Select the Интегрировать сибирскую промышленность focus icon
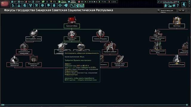This screenshot has width=191, height=107. pyautogui.click(x=62, y=47)
